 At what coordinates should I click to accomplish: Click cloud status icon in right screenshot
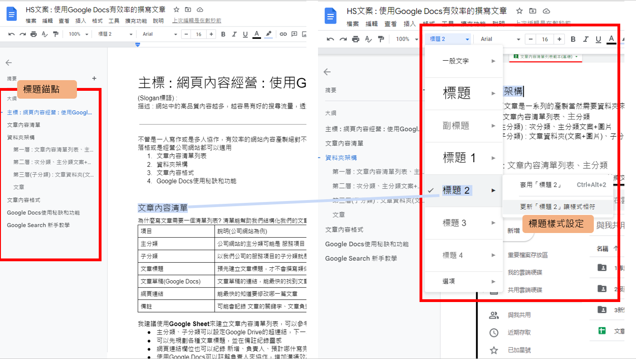tap(546, 11)
